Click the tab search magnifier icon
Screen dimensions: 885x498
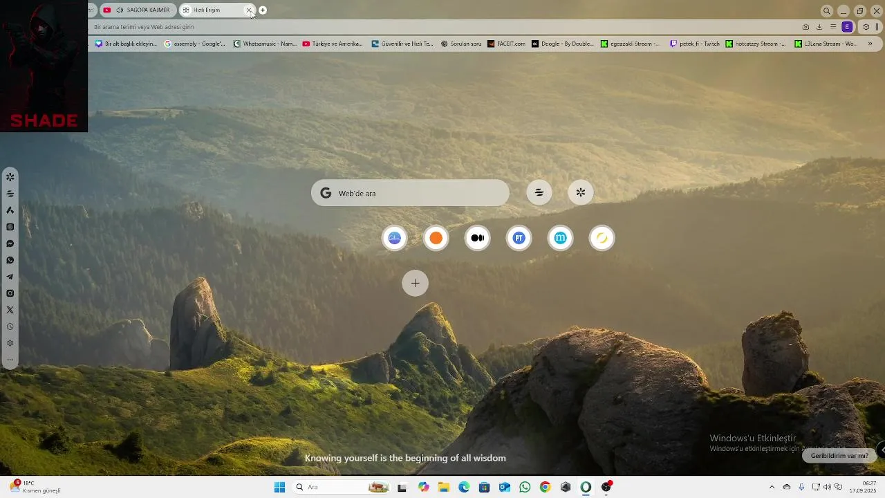pos(826,10)
